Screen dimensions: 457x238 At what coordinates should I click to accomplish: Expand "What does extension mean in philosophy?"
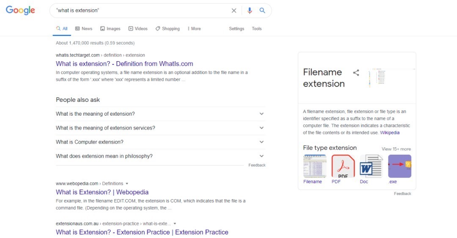(262, 156)
